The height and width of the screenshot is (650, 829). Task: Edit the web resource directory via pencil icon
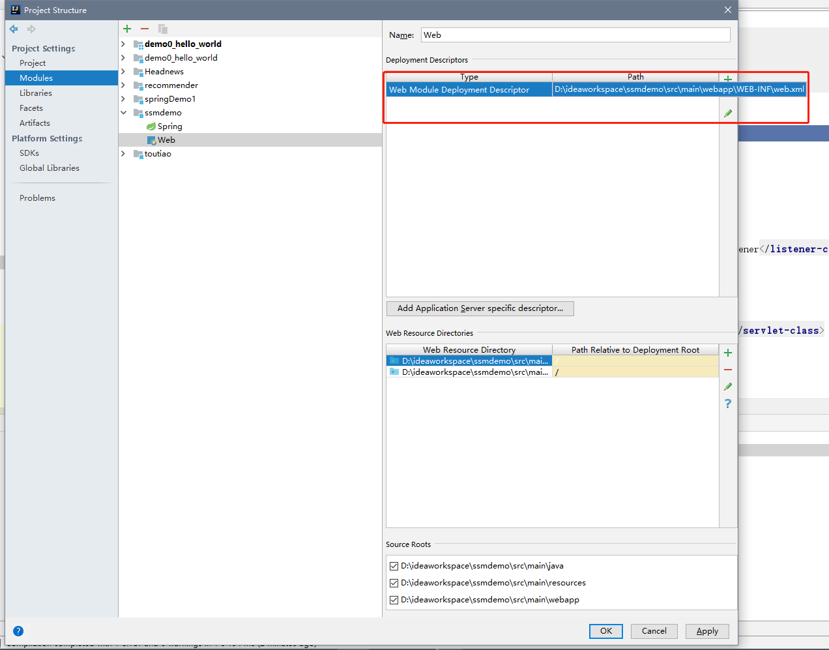pos(728,386)
